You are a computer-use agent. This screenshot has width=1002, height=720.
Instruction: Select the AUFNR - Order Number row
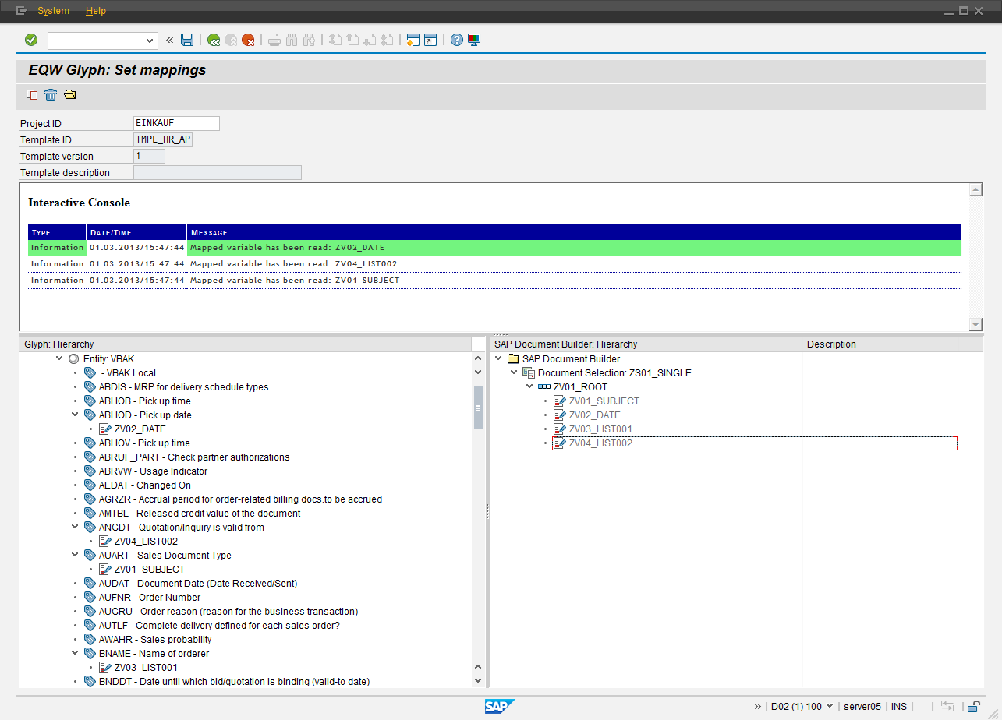pyautogui.click(x=150, y=597)
